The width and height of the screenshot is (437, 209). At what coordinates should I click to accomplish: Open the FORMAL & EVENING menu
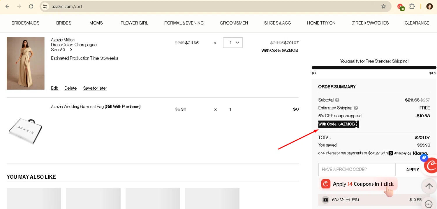point(184,23)
